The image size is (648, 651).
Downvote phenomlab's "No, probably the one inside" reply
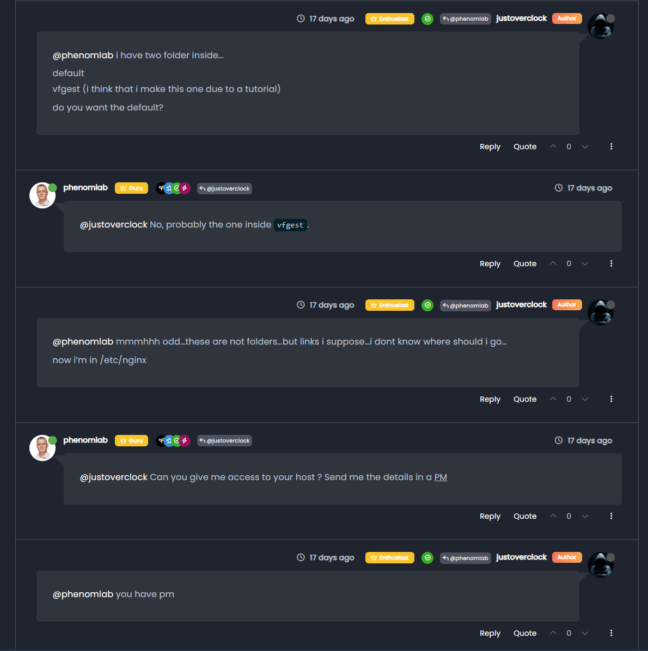pos(585,263)
